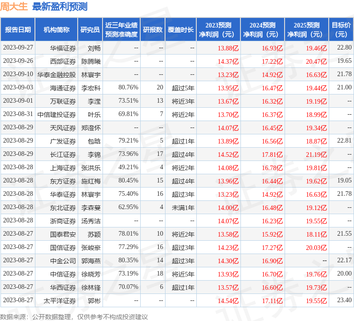
Task: Click analyst name 郭海燕
Action: click(91, 261)
